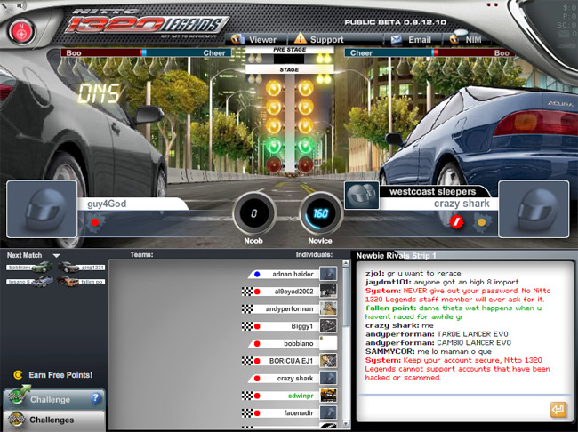578x432 pixels.
Task: Click andyperforman's avatar thumbnail
Action: coord(329,308)
